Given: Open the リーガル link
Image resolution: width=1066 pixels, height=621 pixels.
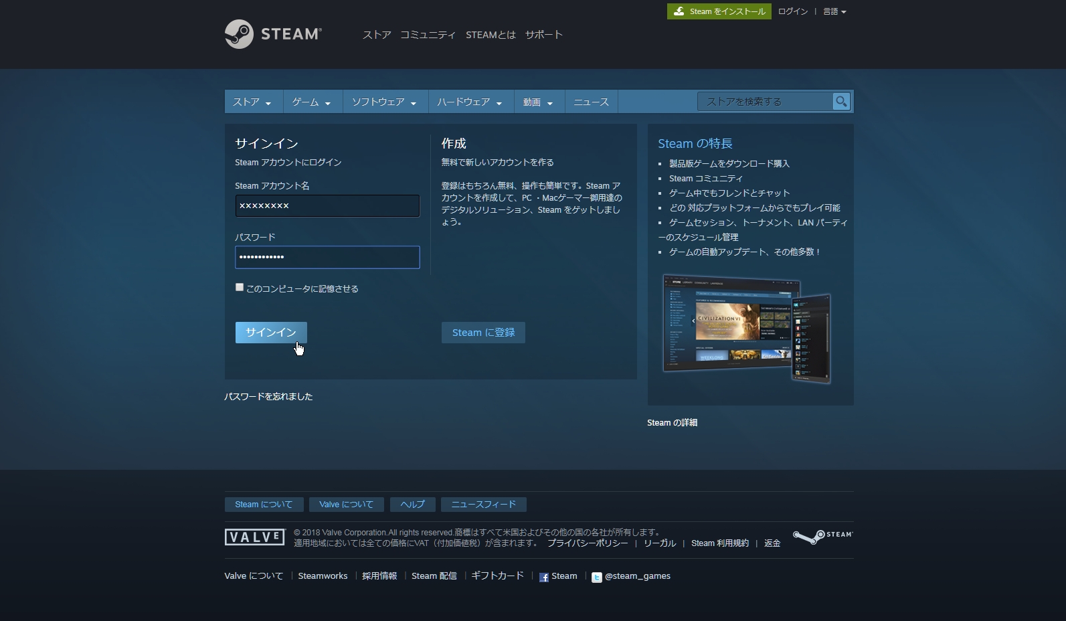Looking at the screenshot, I should click(660, 543).
